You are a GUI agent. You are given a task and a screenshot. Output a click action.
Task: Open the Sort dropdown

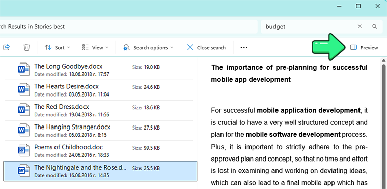(58, 48)
